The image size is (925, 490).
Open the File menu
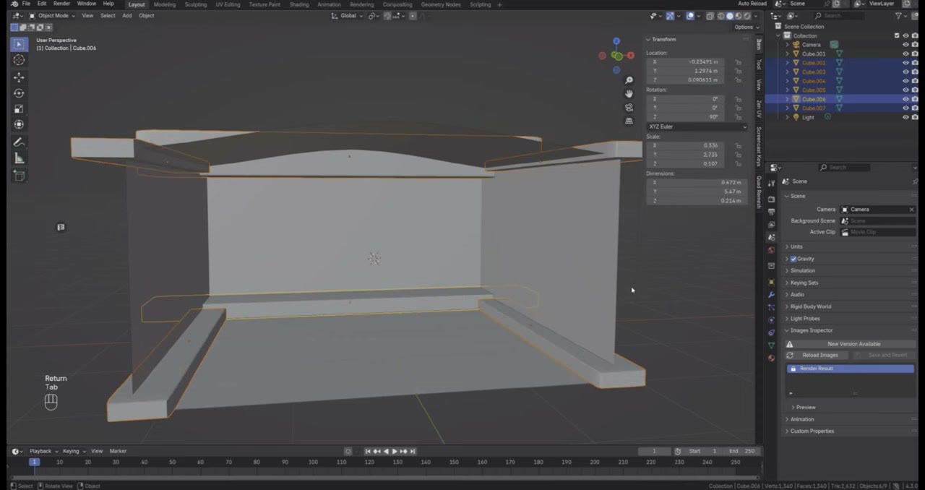click(26, 4)
